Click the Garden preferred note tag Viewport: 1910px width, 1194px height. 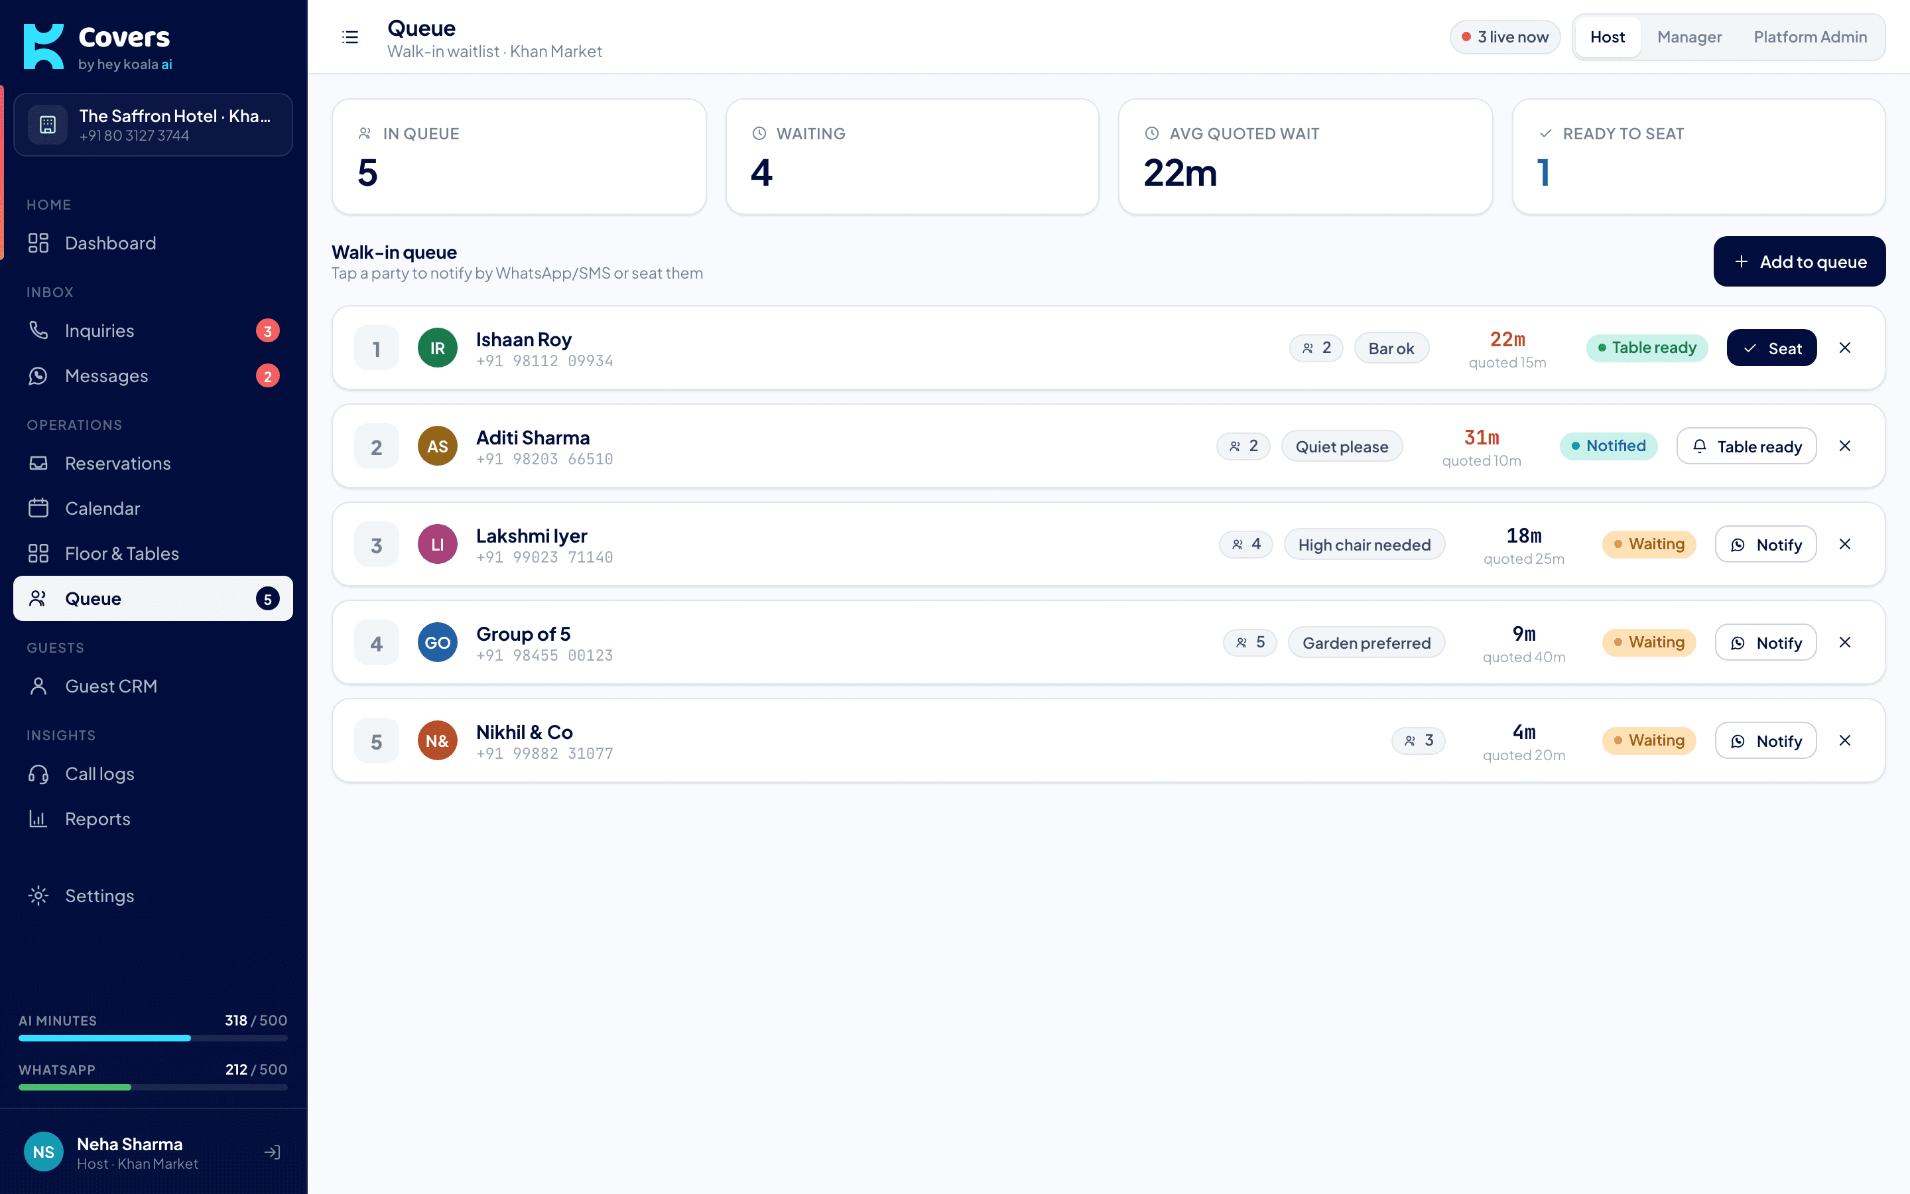tap(1366, 643)
